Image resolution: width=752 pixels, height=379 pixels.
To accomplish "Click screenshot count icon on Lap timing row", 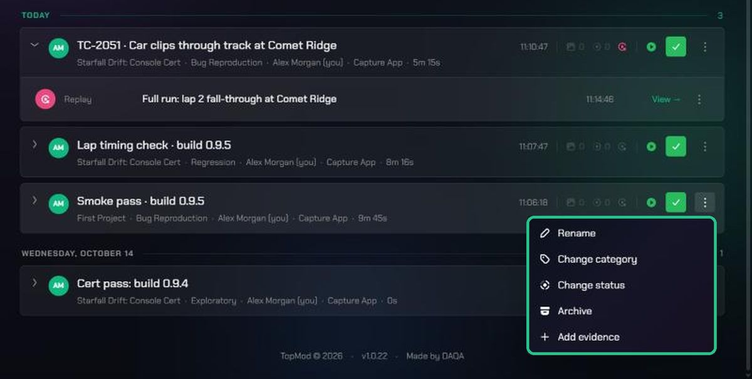I will pyautogui.click(x=570, y=147).
